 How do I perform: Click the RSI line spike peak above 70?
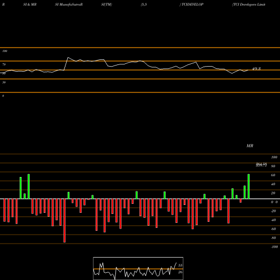pyautogui.click(x=68, y=58)
